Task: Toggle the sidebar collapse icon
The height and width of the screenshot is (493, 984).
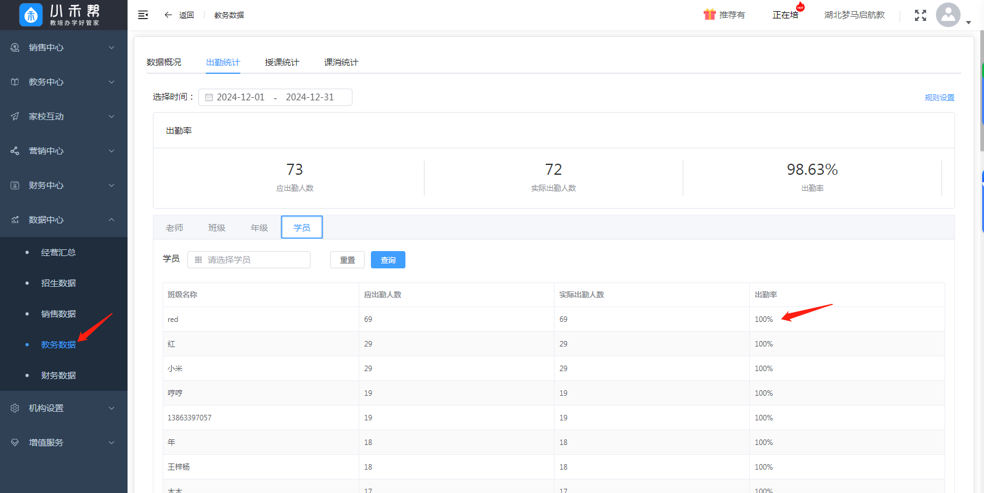Action: tap(143, 15)
